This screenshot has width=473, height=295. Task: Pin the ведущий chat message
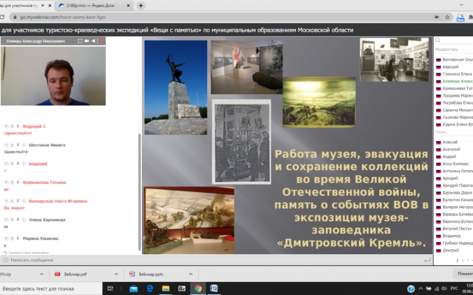coord(18,164)
